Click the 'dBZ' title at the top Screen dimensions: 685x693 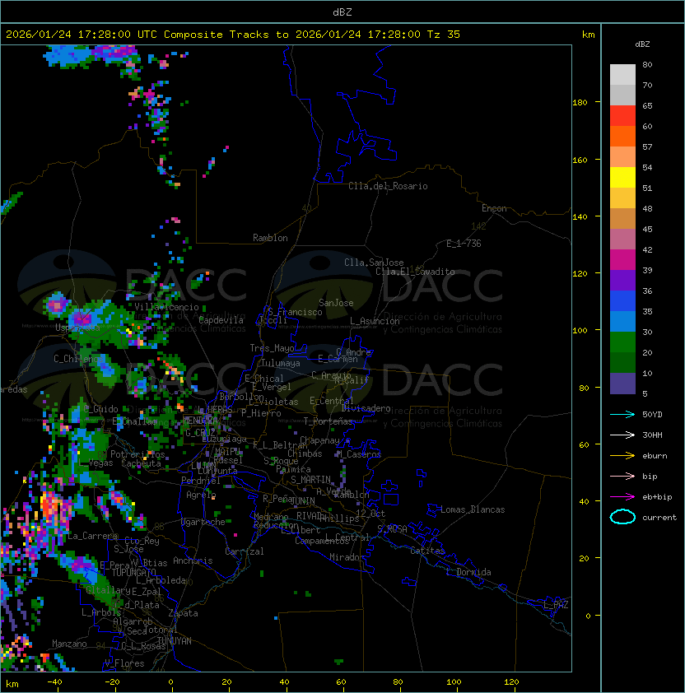click(x=342, y=12)
